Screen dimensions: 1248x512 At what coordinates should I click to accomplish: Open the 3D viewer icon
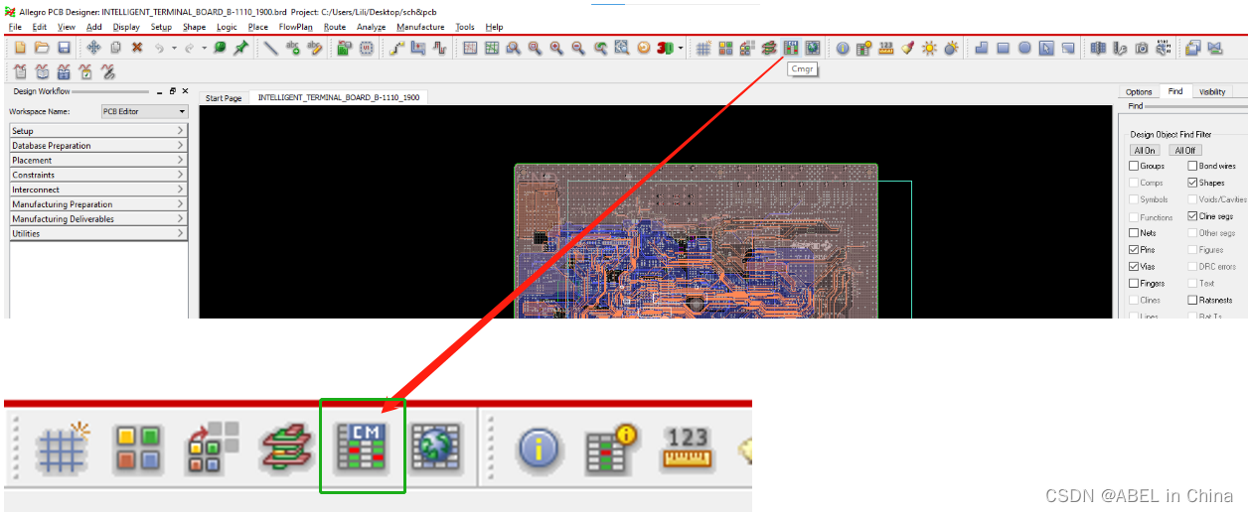pyautogui.click(x=666, y=48)
